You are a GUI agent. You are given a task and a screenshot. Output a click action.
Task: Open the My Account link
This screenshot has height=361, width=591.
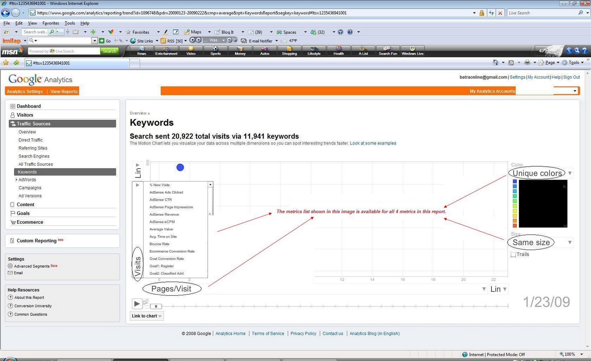click(x=539, y=77)
